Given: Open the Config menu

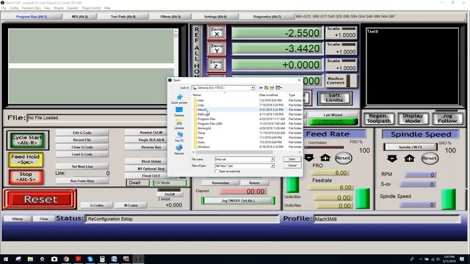Looking at the screenshot, I should [x=14, y=8].
